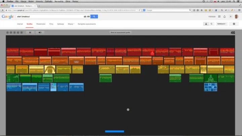Open the Widok menu
This screenshot has height=136, width=242.
31,1
